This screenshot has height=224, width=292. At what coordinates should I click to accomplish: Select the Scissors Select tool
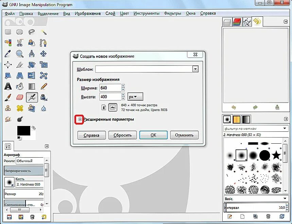pyautogui.click(x=20, y=43)
